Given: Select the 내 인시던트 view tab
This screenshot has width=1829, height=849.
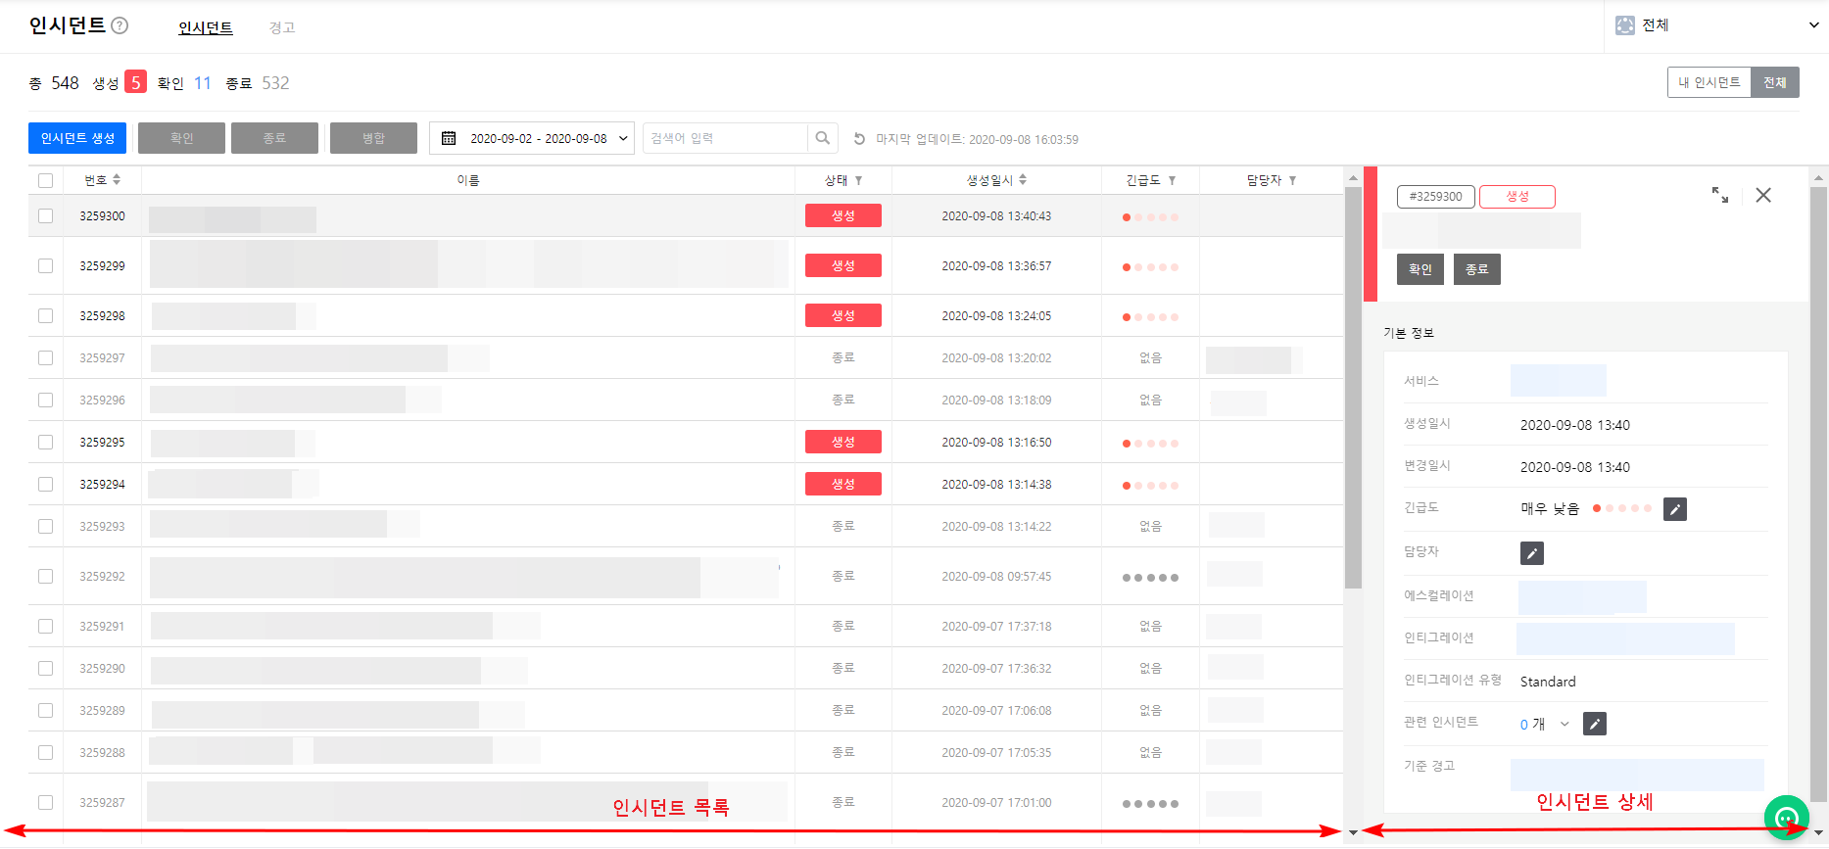Looking at the screenshot, I should click(1709, 82).
